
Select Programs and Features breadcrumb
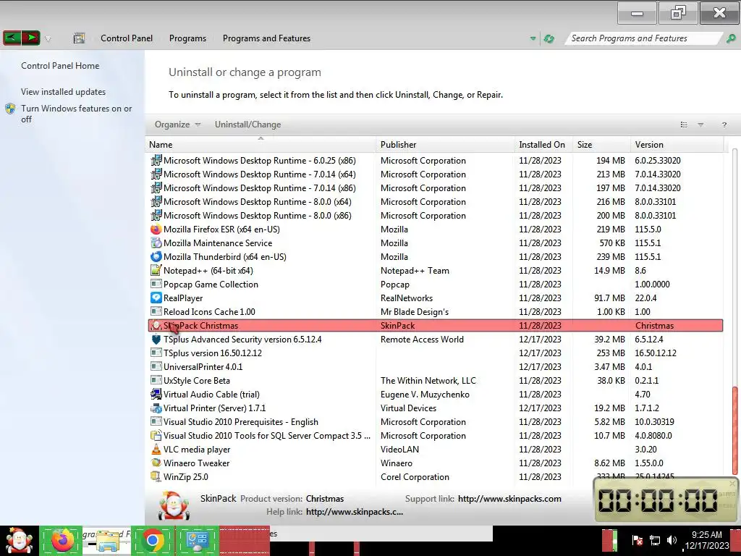tap(266, 38)
